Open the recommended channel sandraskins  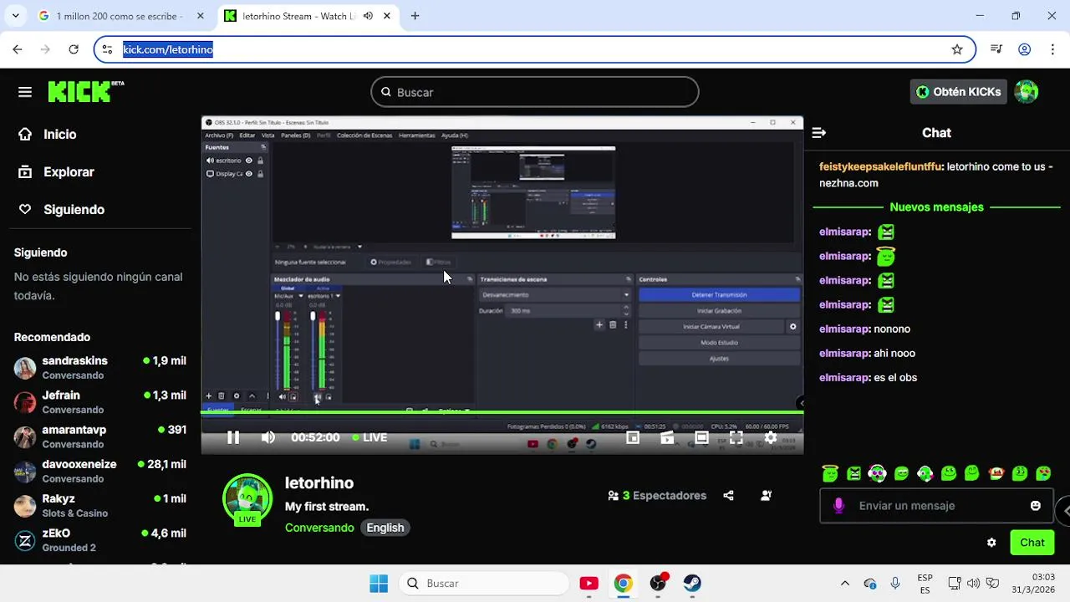pyautogui.click(x=100, y=368)
